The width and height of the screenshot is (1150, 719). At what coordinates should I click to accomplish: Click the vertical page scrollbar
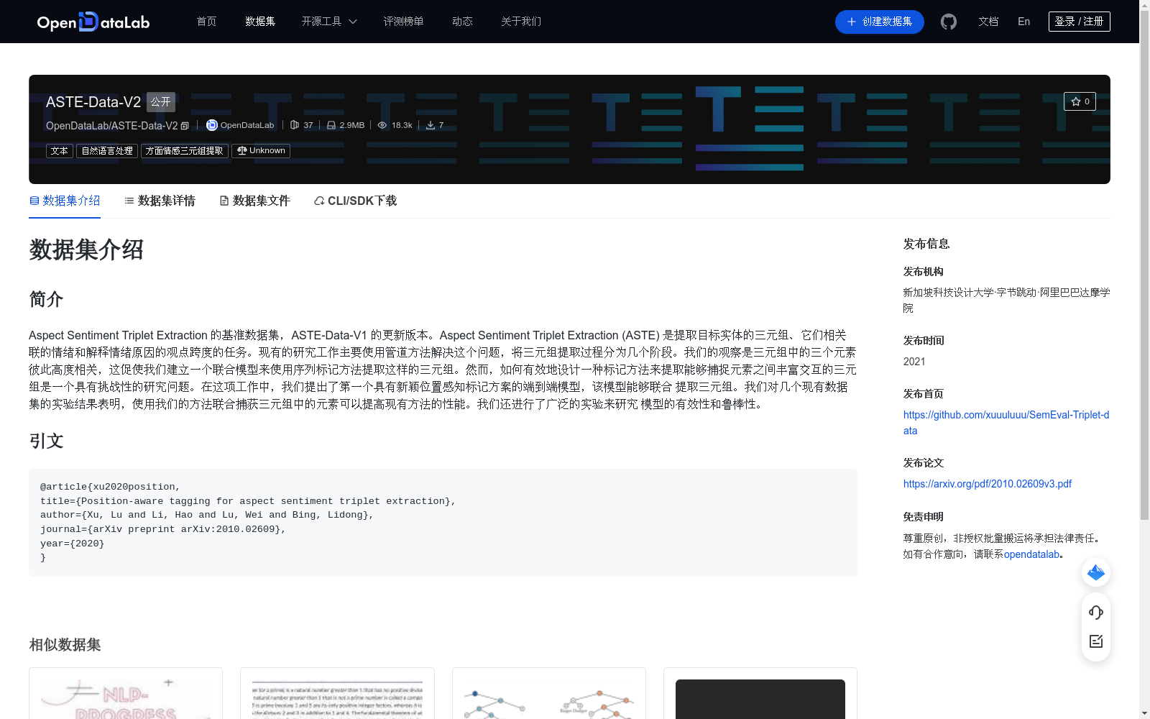tap(1144, 266)
